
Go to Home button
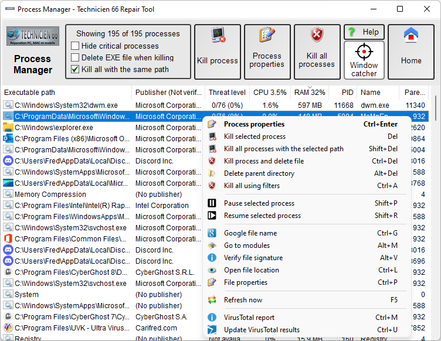pyautogui.click(x=411, y=52)
